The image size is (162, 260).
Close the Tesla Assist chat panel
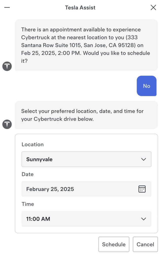[x=153, y=8]
